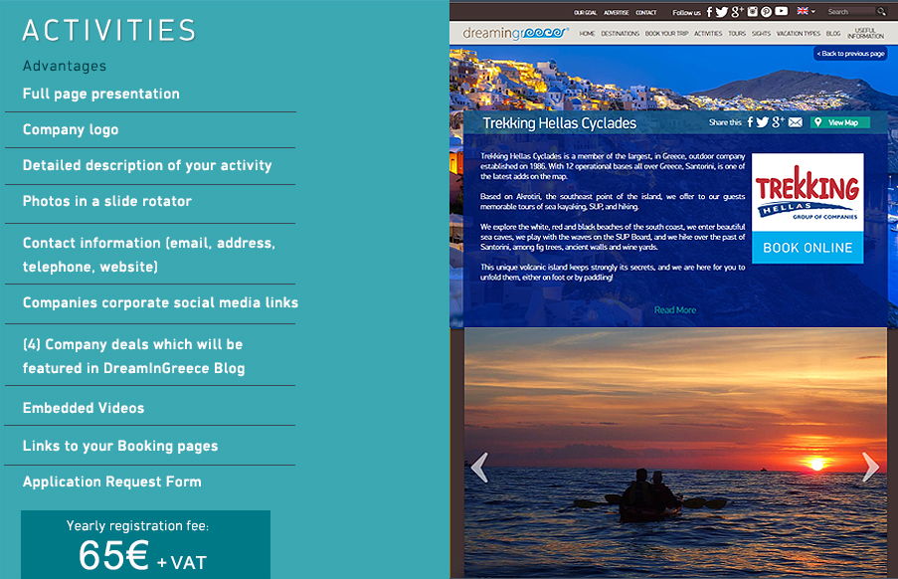Select the USEFUL INFORMATION menu item

pyautogui.click(x=866, y=33)
